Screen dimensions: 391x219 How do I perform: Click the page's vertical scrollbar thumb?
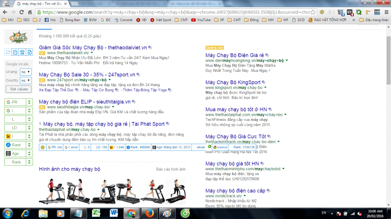pos(389,60)
